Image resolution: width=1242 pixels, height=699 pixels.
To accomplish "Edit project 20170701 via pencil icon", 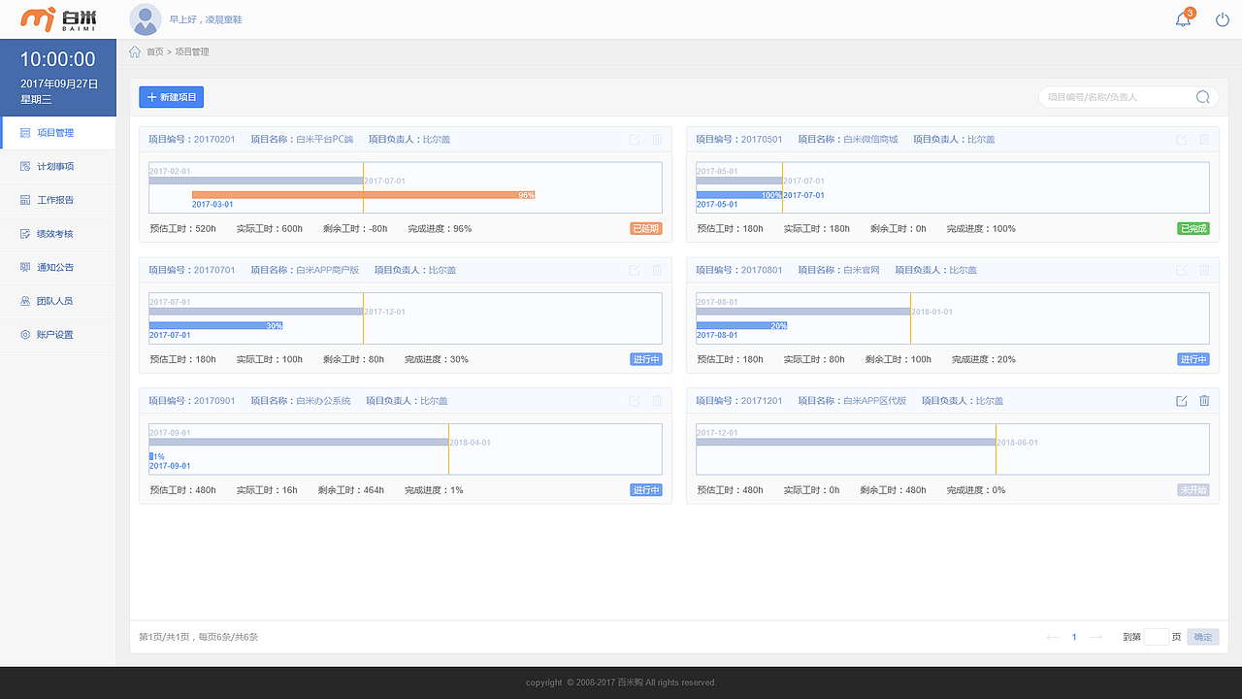I will coord(635,270).
